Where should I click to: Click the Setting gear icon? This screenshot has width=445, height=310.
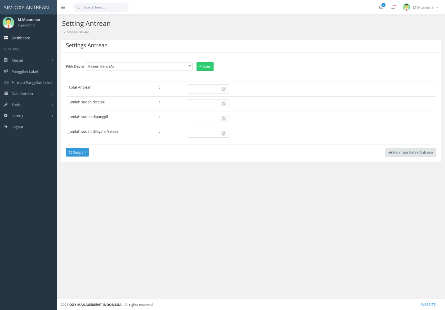point(6,116)
